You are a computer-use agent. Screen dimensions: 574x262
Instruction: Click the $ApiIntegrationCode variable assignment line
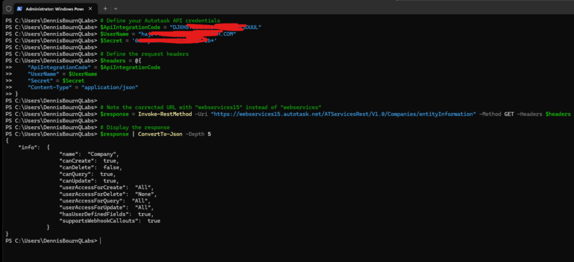coord(181,27)
